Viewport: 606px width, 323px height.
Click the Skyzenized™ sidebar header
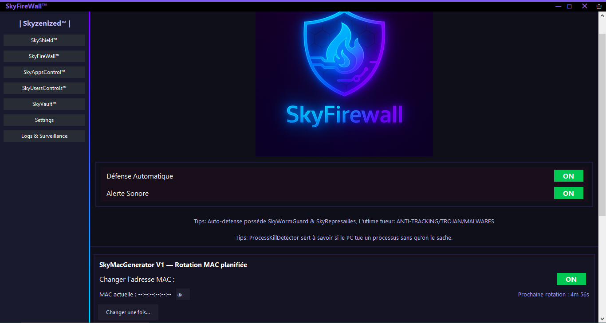coord(45,23)
